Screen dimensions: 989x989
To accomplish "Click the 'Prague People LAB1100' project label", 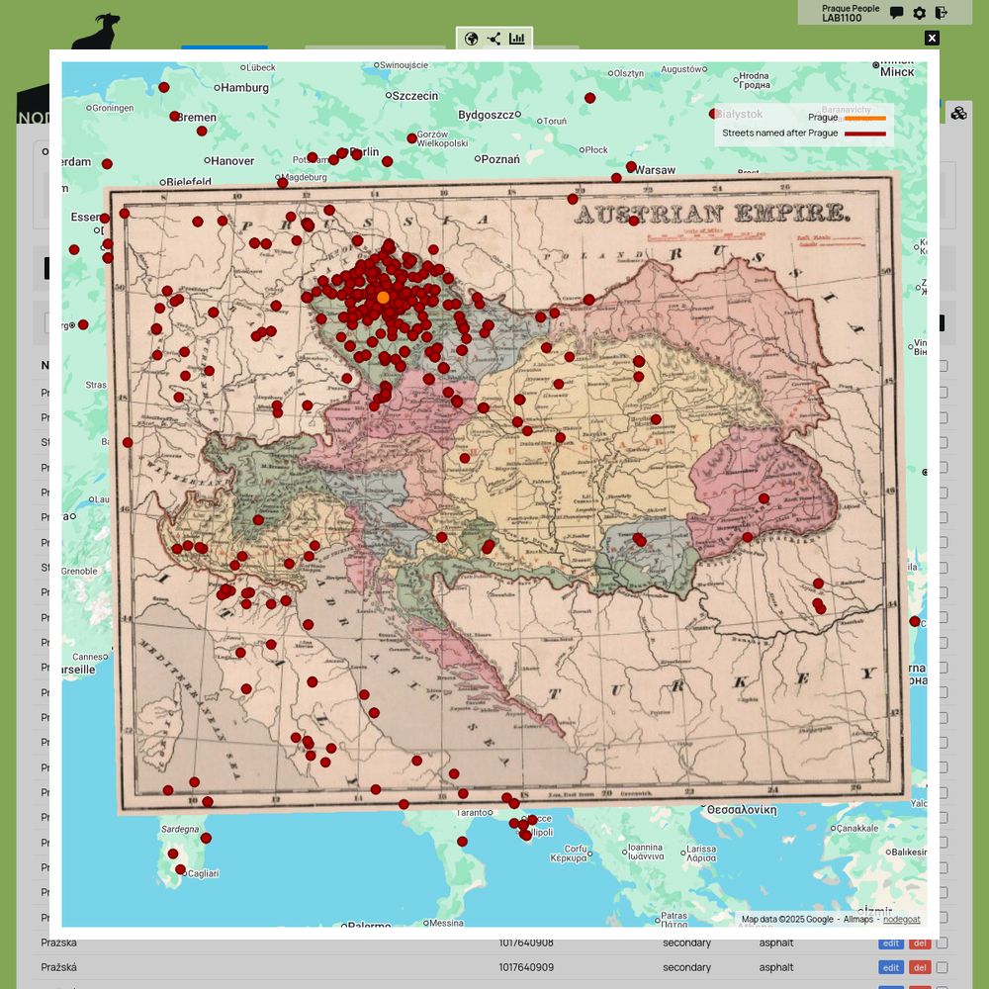I will 851,13.
